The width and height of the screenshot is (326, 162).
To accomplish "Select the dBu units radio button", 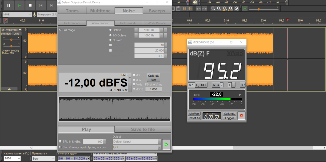I will click(x=134, y=75).
